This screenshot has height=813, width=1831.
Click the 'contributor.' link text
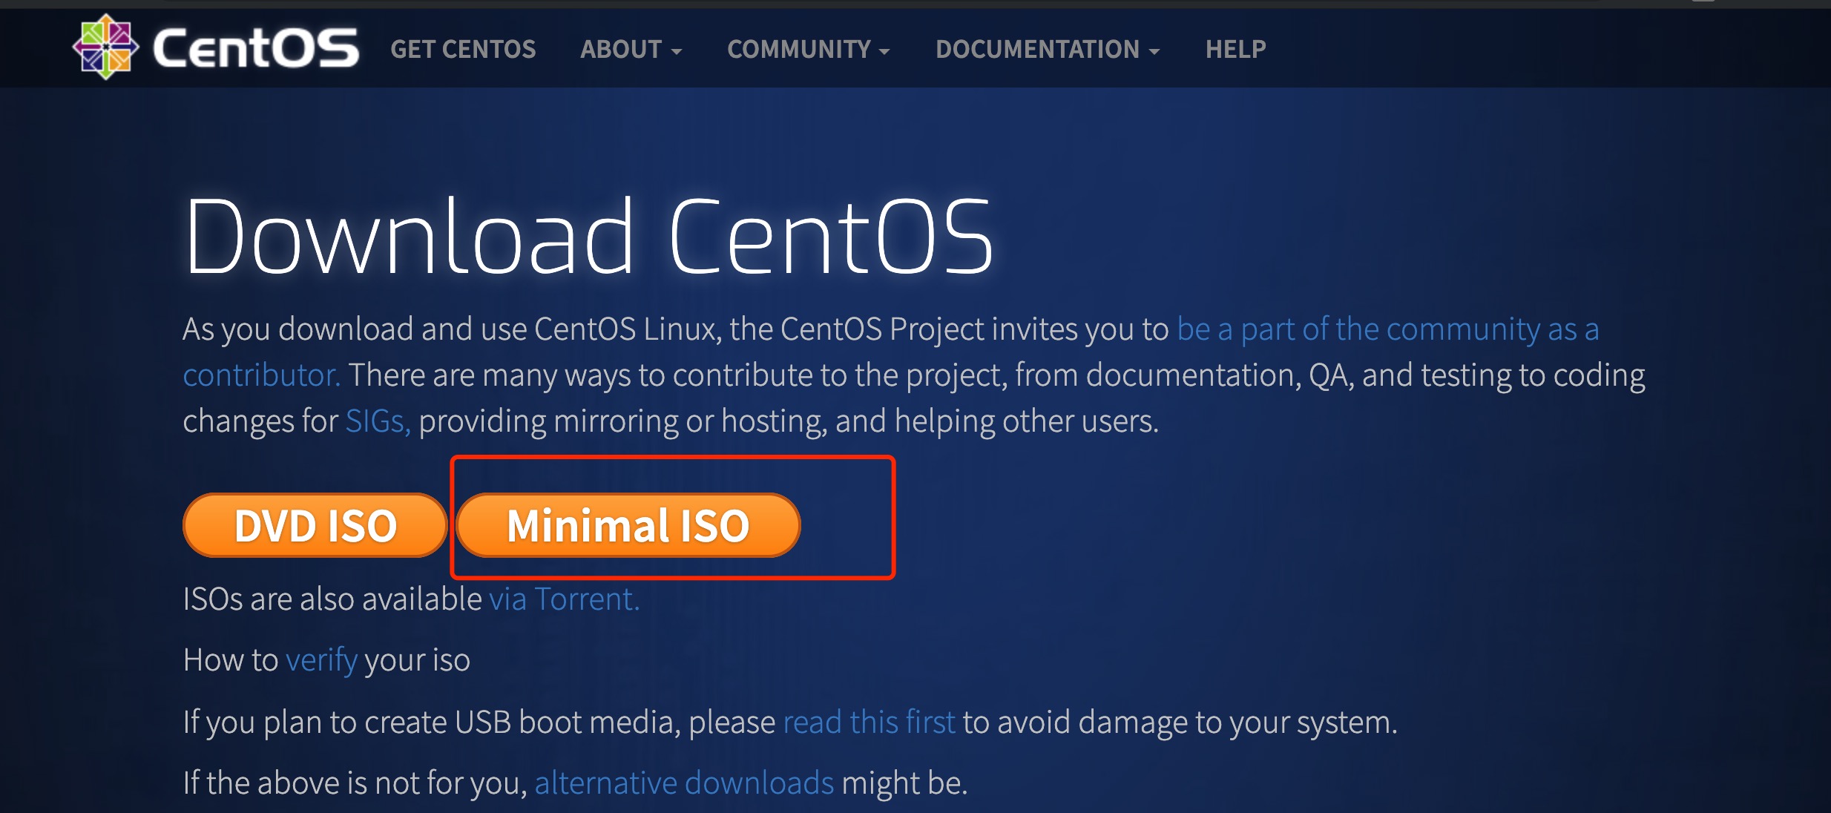(x=261, y=375)
